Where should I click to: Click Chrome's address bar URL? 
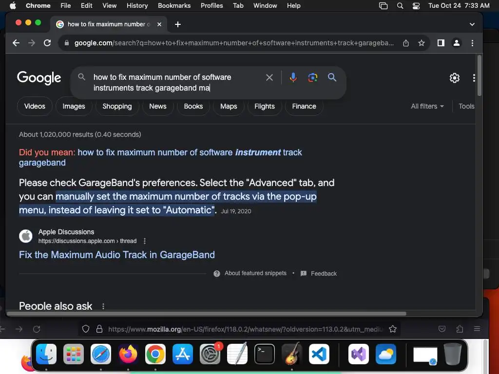[234, 43]
